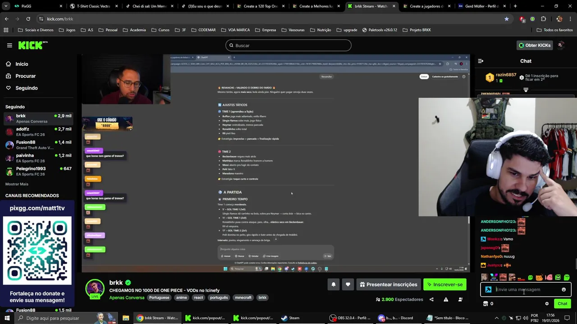Screen dimensions: 577x324
Task: Expand the pinned leaderboard in chat
Action: [x=526, y=90]
